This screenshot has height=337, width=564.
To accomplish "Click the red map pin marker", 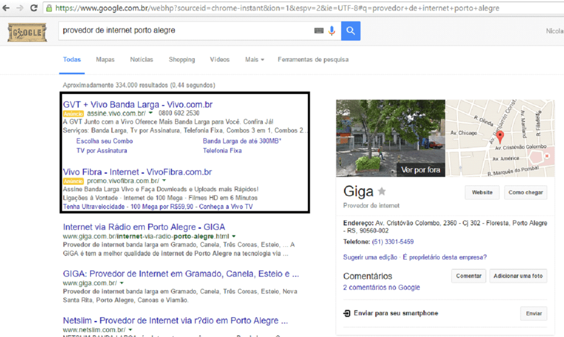I will coord(500,137).
